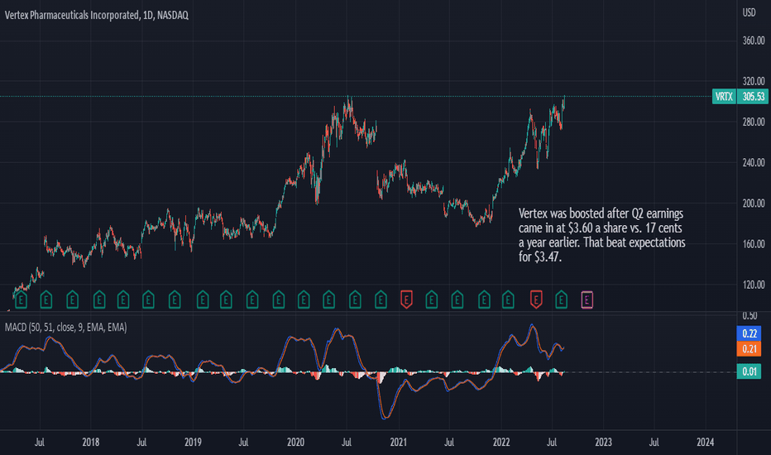
Task: Click the 2022 time axis label
Action: point(501,443)
